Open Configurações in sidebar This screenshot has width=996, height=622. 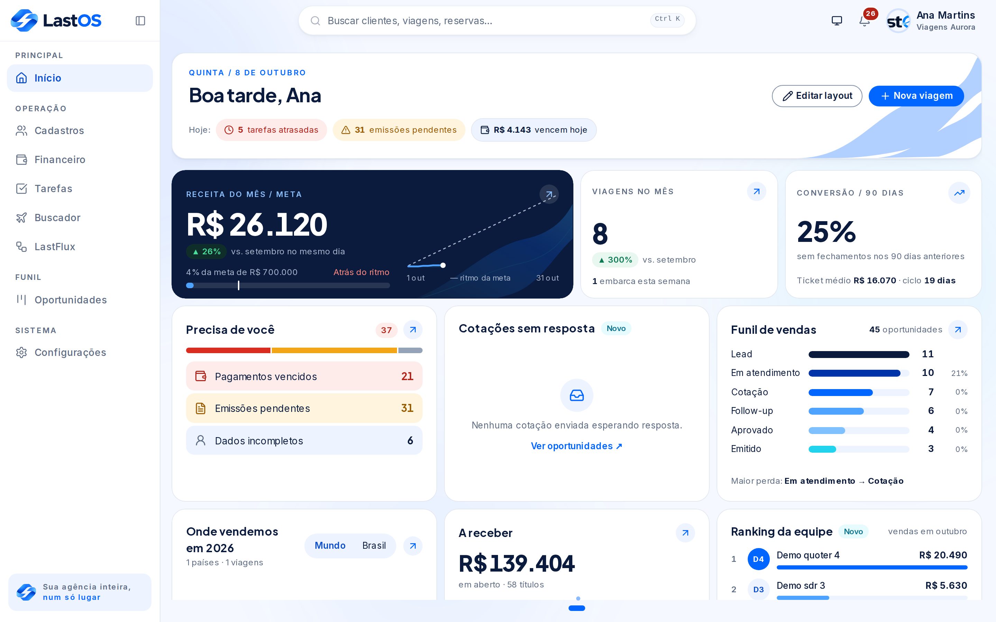pos(80,352)
